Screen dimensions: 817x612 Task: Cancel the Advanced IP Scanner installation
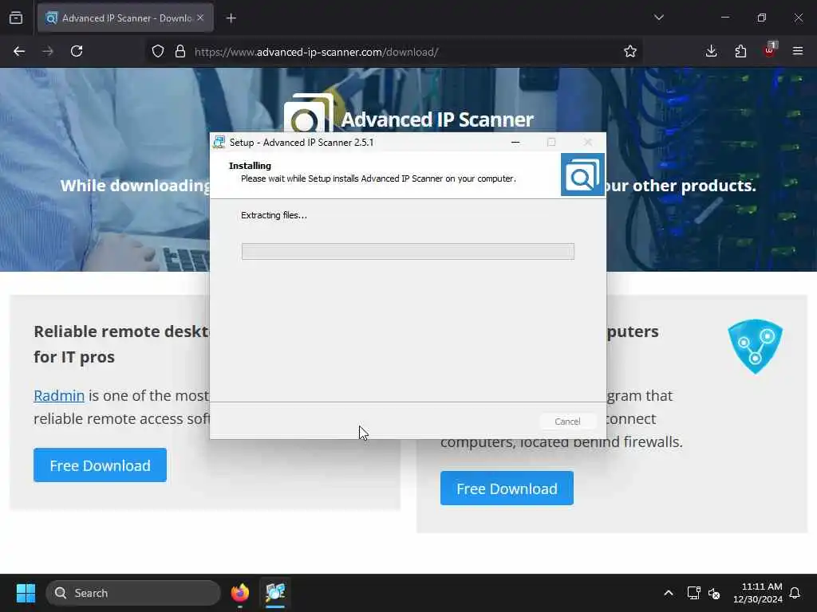567,422
